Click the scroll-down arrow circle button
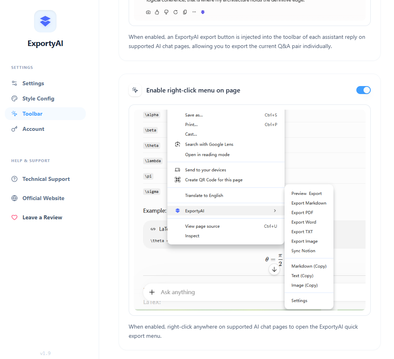This screenshot has width=394, height=359. 274,269
